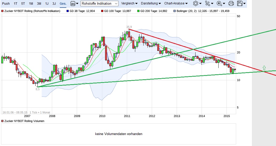Click the save floppy disk icon

point(240,3)
